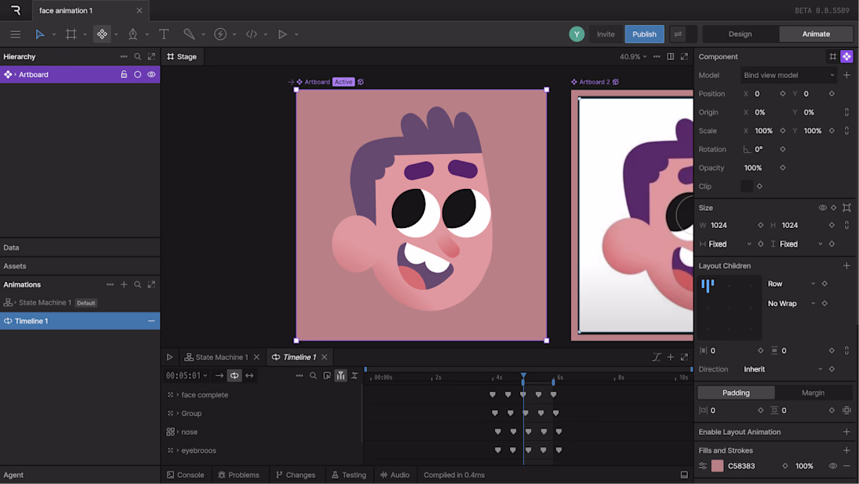Image resolution: width=859 pixels, height=484 pixels.
Task: Search the Hierarchy panel
Action: pos(137,56)
